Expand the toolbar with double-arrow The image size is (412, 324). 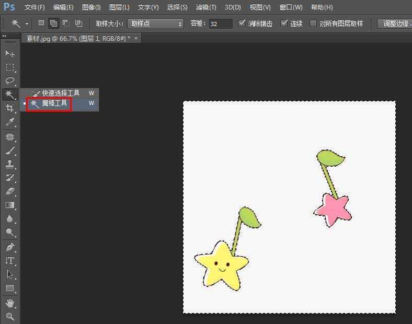coord(5,36)
